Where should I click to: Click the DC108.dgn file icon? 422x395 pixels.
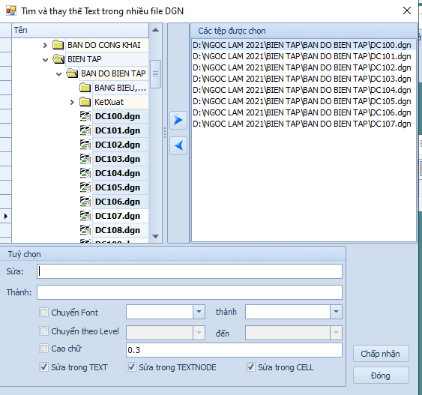click(85, 230)
